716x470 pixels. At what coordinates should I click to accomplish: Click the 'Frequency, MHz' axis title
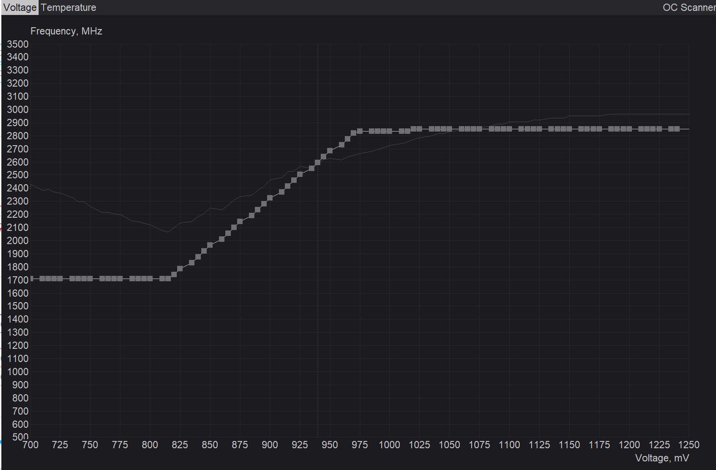(x=66, y=31)
